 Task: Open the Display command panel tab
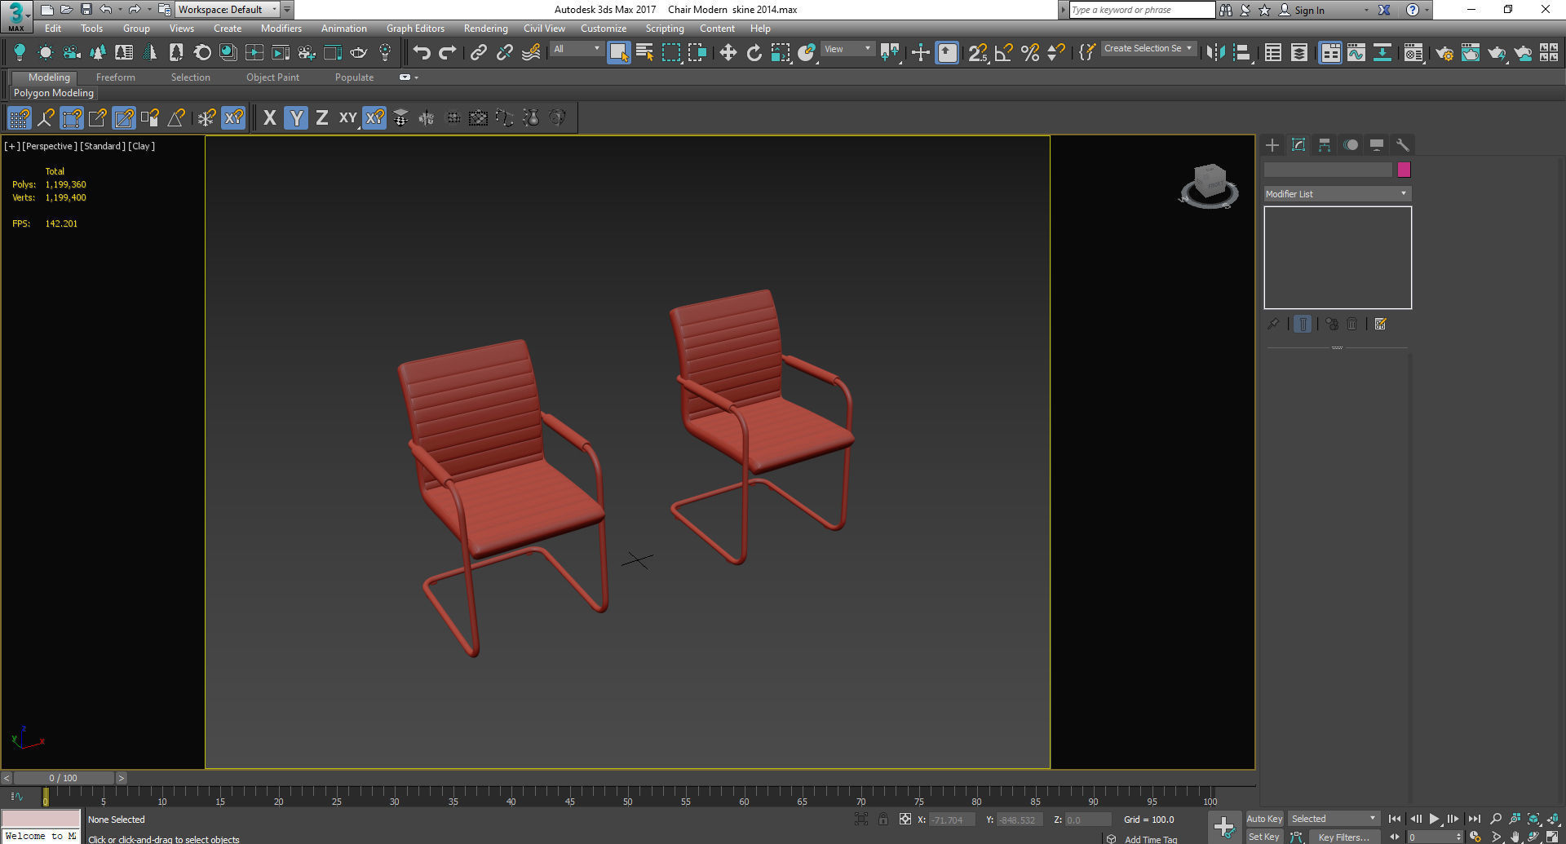pyautogui.click(x=1377, y=145)
